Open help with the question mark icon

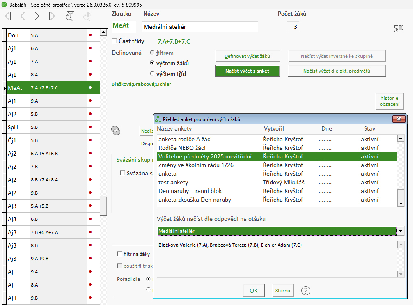(306, 291)
